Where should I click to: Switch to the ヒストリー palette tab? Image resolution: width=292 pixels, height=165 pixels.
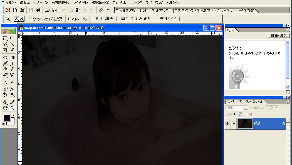coord(220,11)
